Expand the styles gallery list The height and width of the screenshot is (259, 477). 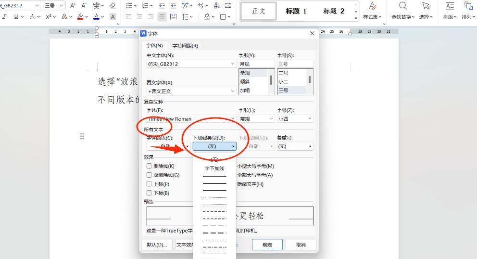[x=356, y=18]
